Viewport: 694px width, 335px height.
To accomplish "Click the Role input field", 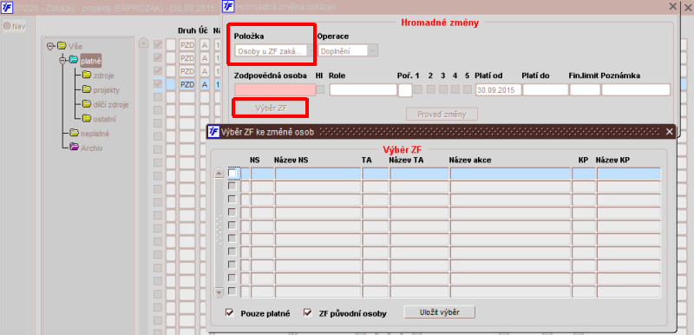I will [x=363, y=90].
